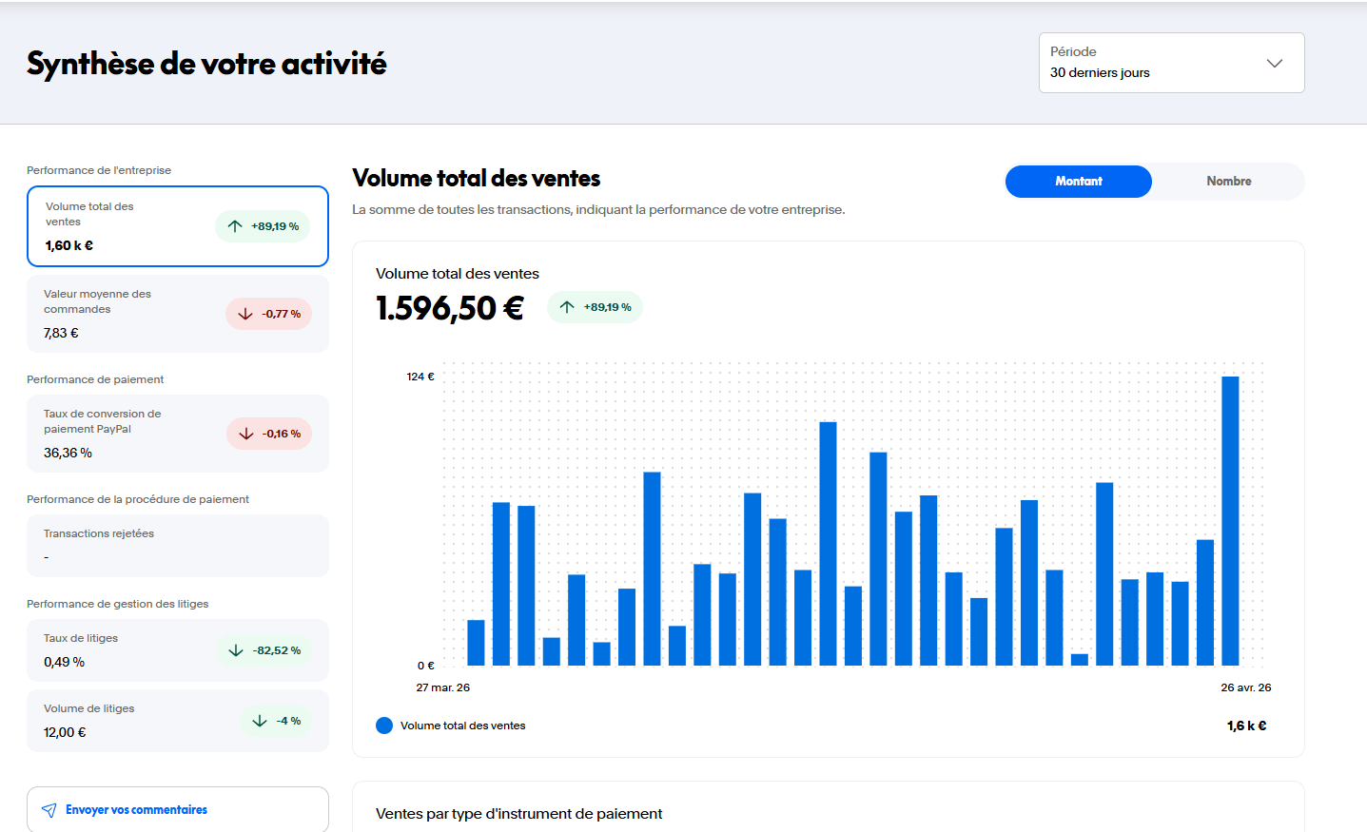
Task: Click the down arrow icon in Taux de litiges card
Action: [236, 650]
